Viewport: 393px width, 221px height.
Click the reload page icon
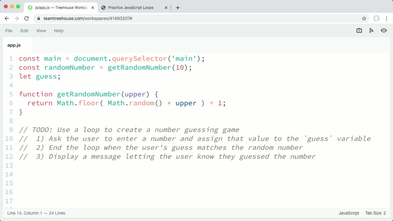click(26, 18)
